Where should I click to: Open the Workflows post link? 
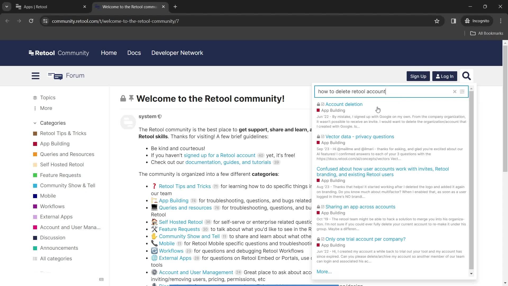tap(171, 251)
